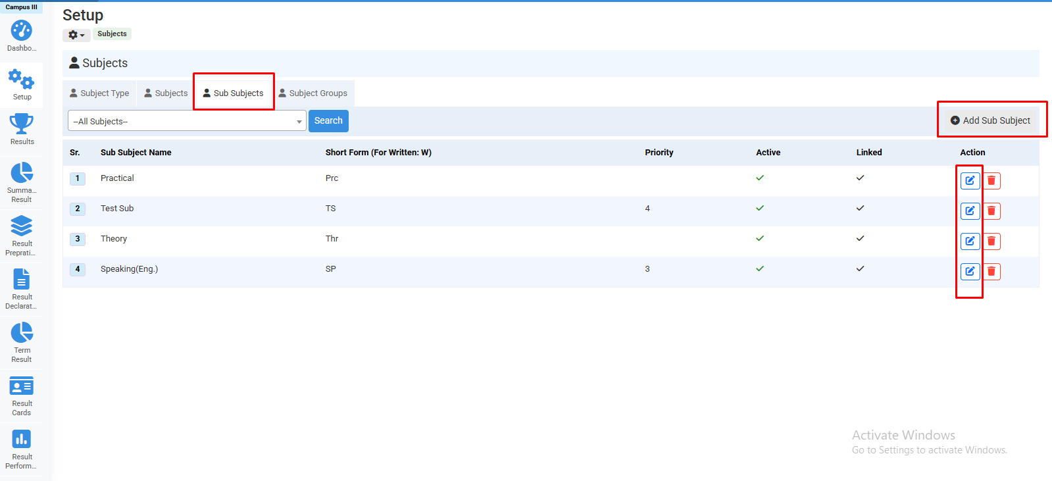
Task: Switch to Subject Groups tab
Action: (x=313, y=93)
